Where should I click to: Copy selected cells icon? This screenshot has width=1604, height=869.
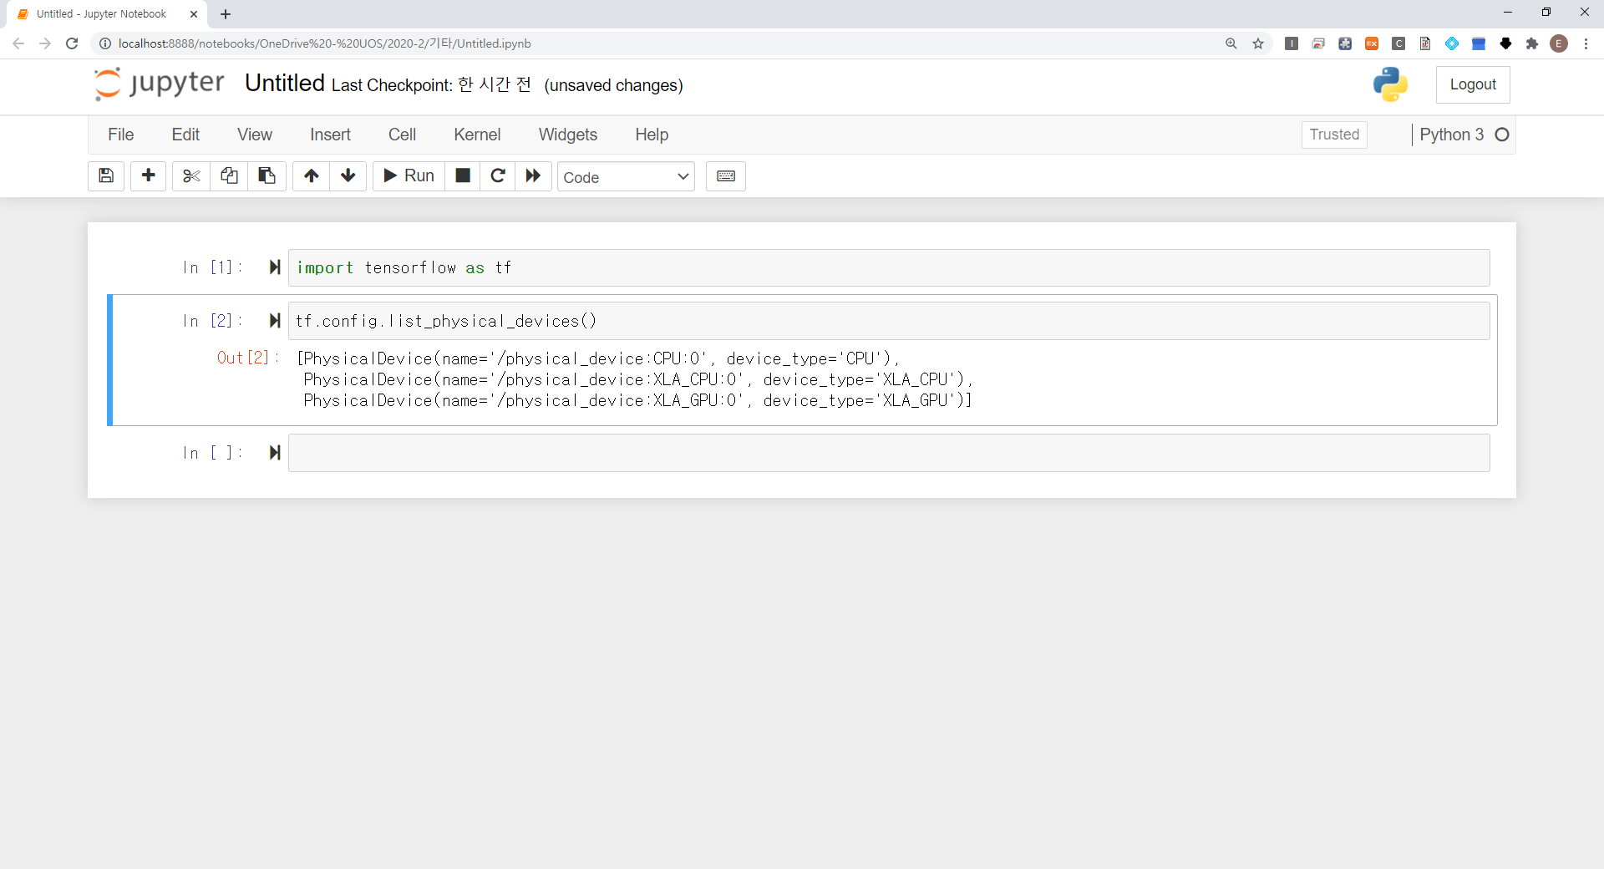point(229,175)
